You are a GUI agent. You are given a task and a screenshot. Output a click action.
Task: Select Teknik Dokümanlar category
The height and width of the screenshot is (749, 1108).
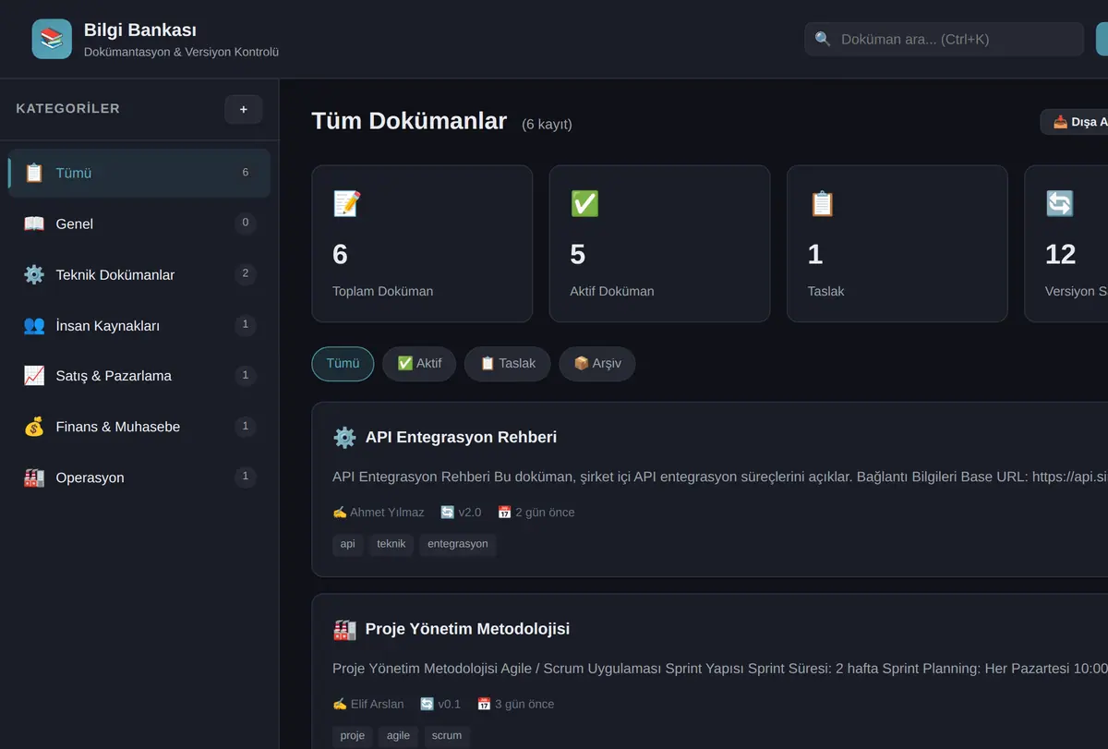click(x=139, y=274)
